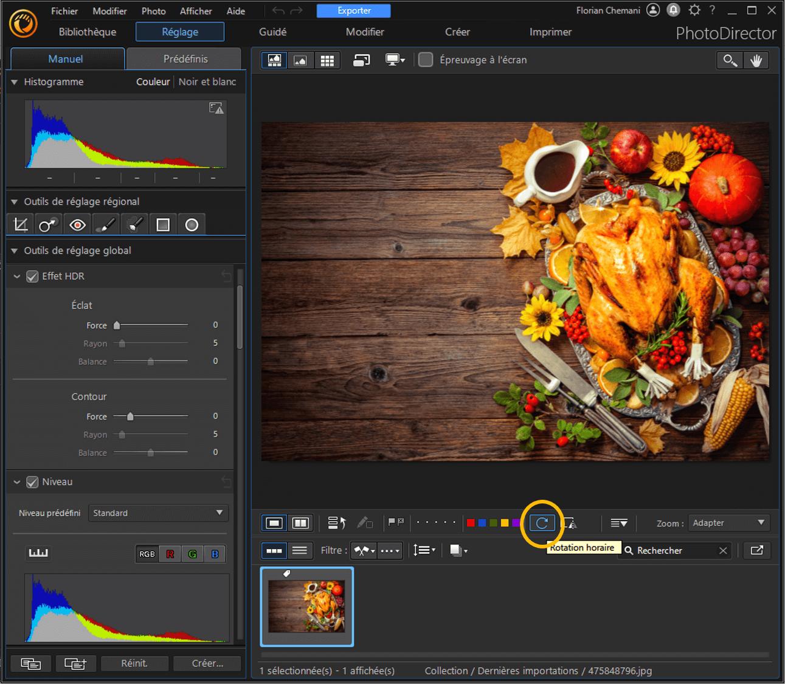The height and width of the screenshot is (684, 785).
Task: Click the Exporter button
Action: (354, 11)
